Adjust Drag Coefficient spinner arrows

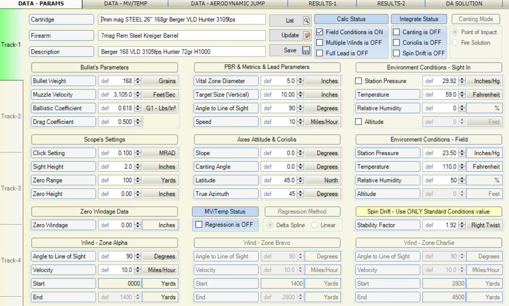pyautogui.click(x=138, y=122)
